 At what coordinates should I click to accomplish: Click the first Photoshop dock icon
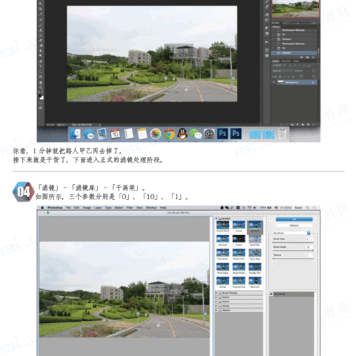(222, 134)
